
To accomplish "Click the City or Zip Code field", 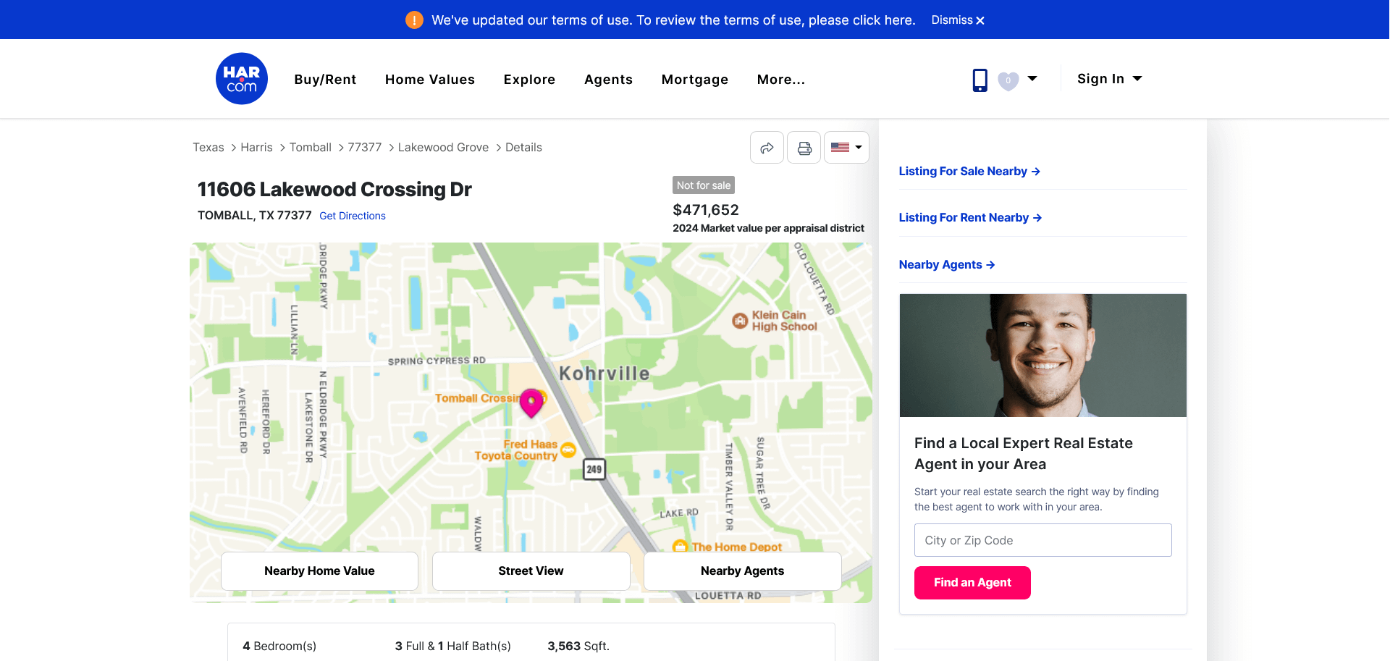I will pyautogui.click(x=1042, y=540).
